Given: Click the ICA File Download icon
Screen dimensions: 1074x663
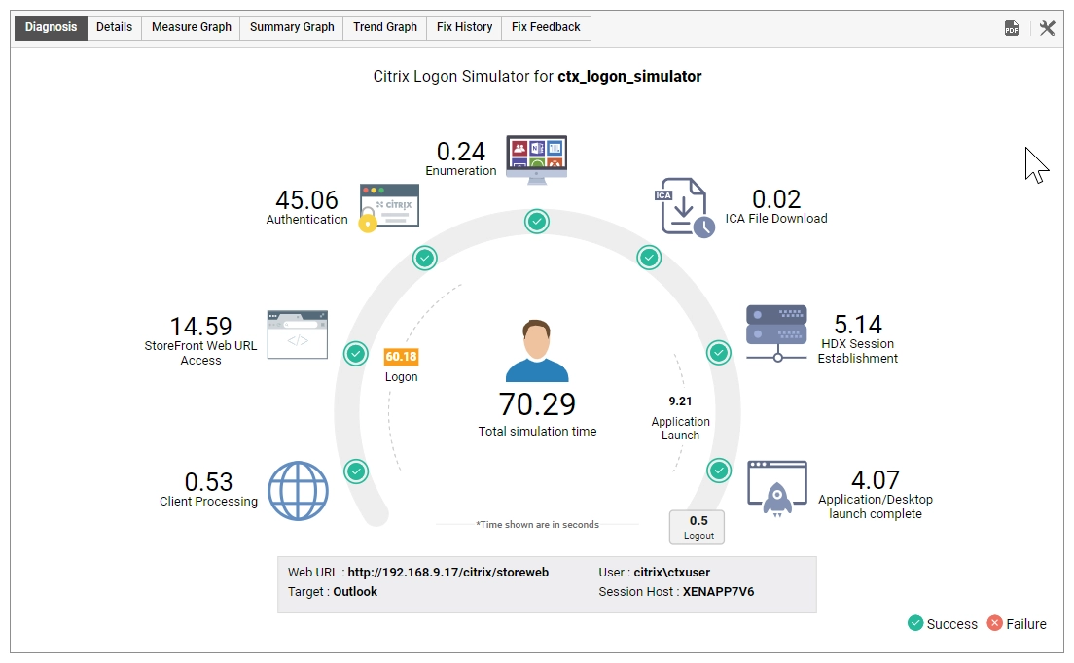Looking at the screenshot, I should click(684, 207).
